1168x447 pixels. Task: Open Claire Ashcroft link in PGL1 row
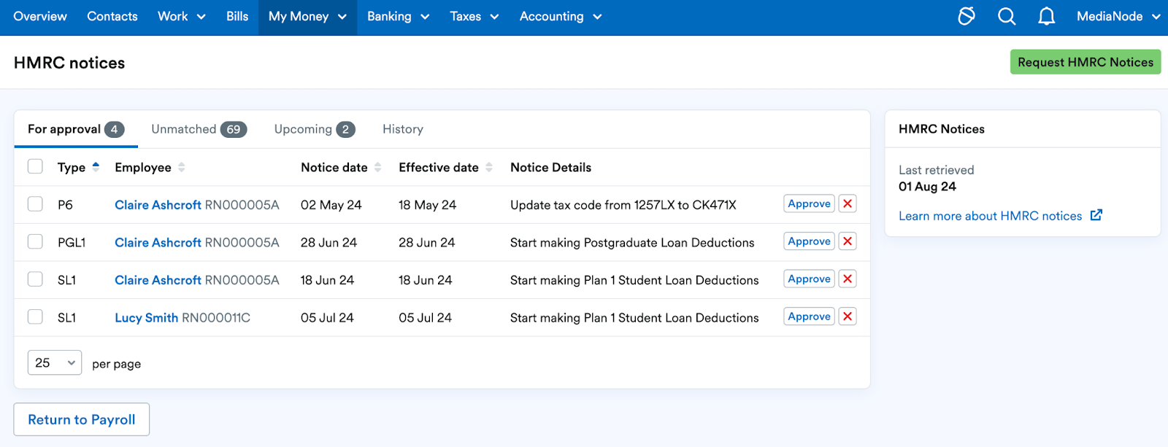(x=158, y=243)
